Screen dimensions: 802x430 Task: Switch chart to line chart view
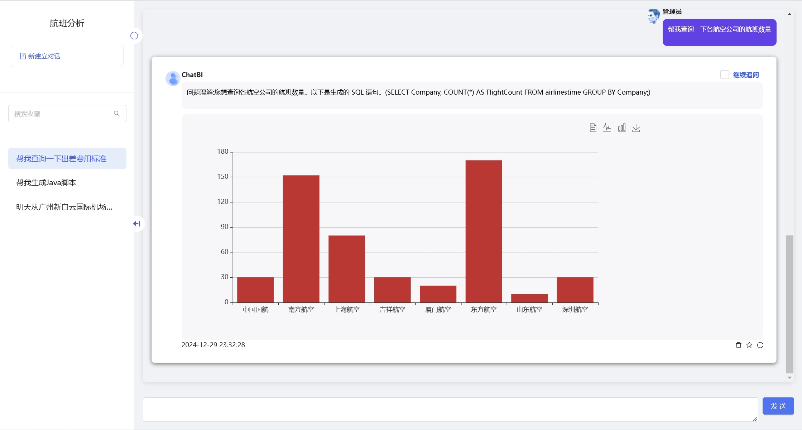click(x=607, y=128)
